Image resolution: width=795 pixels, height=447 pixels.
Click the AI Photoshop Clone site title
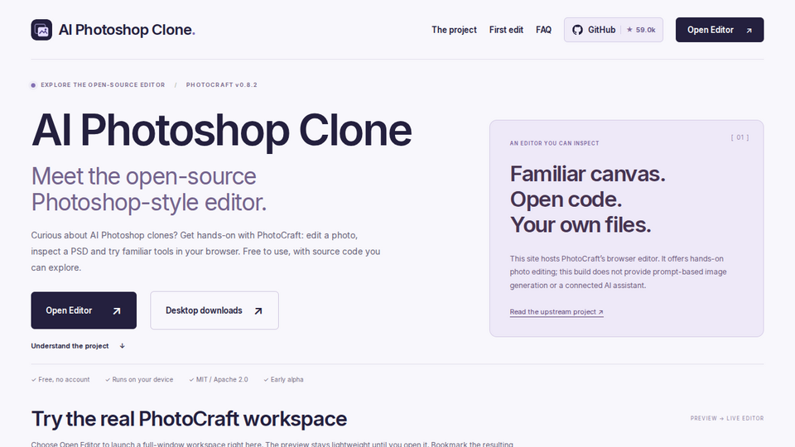[x=127, y=30]
